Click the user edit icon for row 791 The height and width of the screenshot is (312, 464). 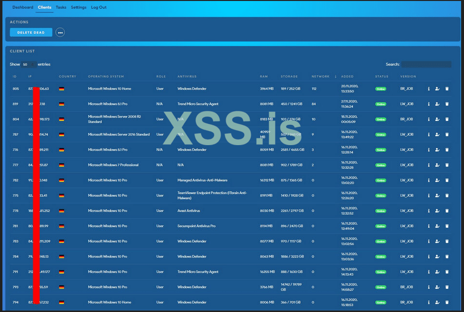click(x=437, y=272)
